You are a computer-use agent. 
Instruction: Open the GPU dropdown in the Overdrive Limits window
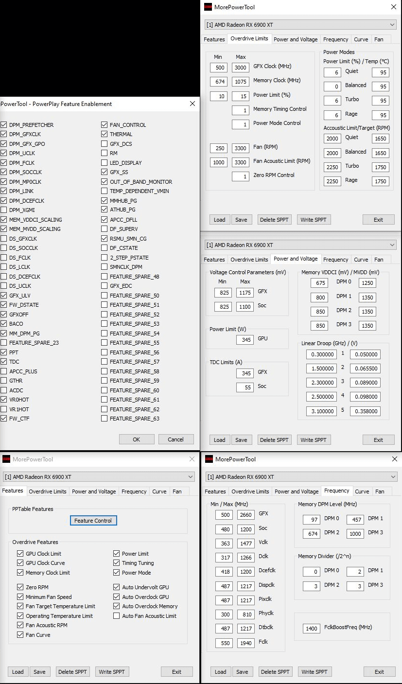click(x=300, y=25)
